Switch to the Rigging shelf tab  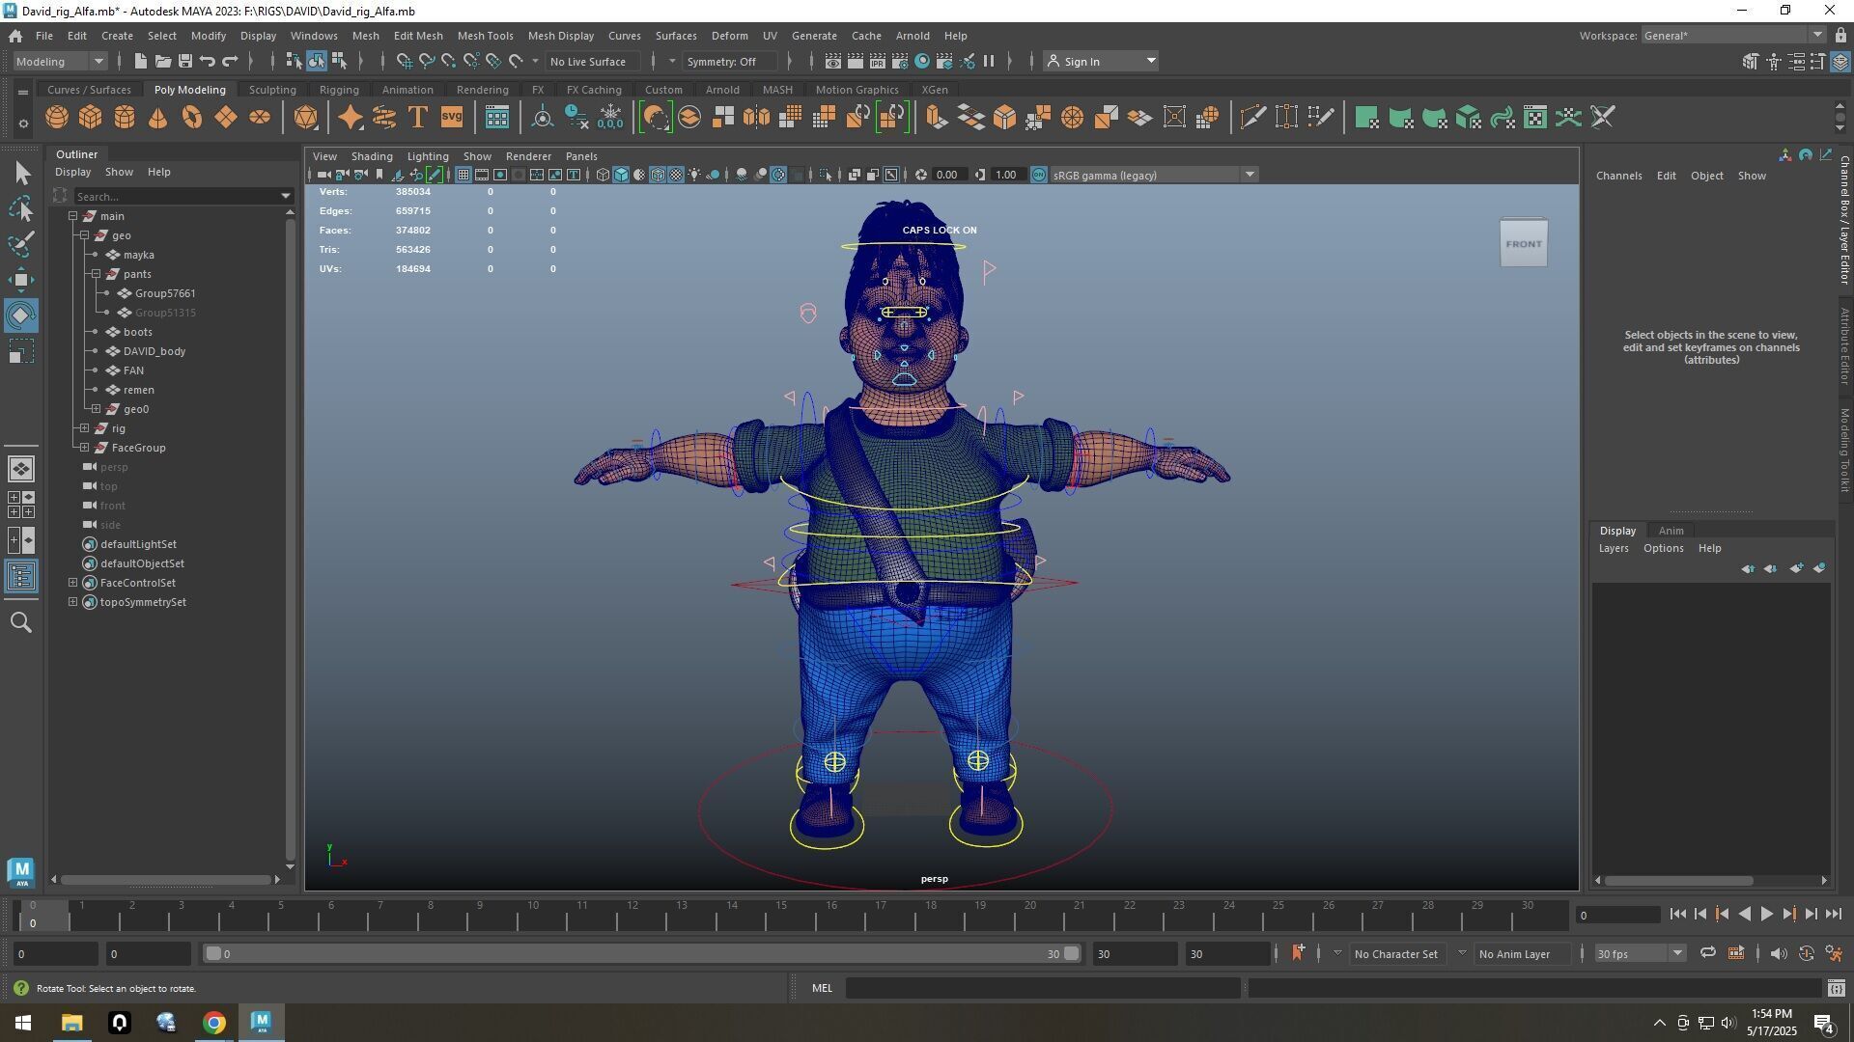click(339, 90)
